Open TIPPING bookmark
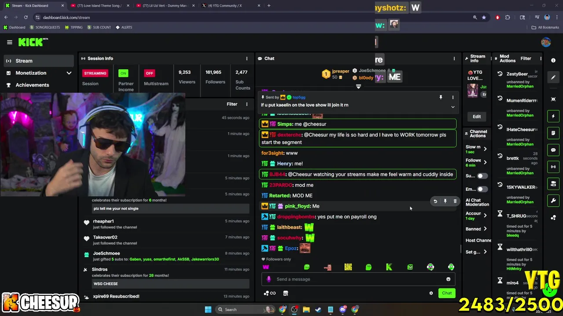This screenshot has height=316, width=563. [73, 27]
